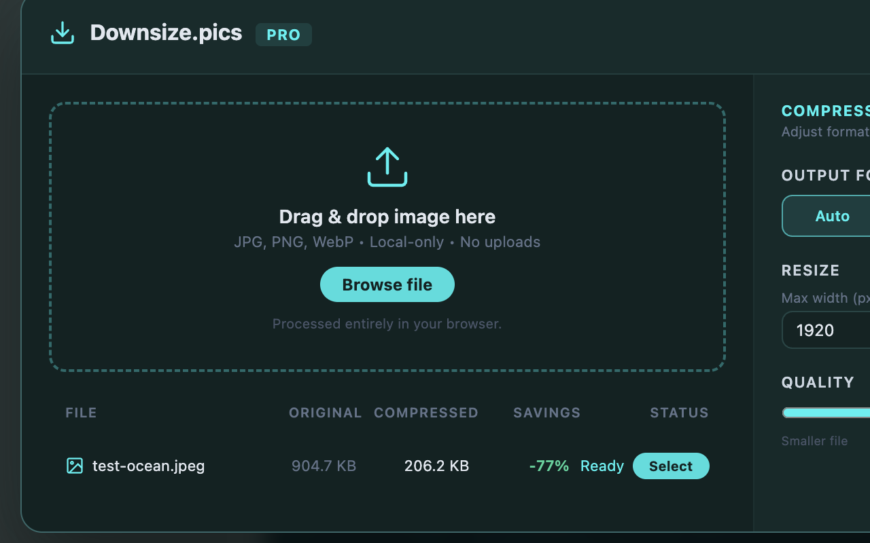Click the PRO badge in the header
This screenshot has height=543, width=870.
click(x=283, y=35)
